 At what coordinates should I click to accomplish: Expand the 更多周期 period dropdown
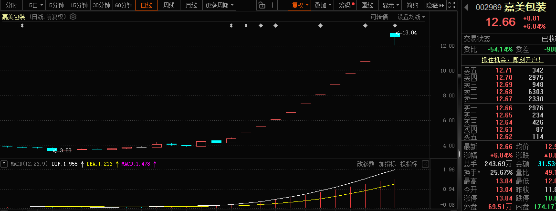tap(220, 6)
